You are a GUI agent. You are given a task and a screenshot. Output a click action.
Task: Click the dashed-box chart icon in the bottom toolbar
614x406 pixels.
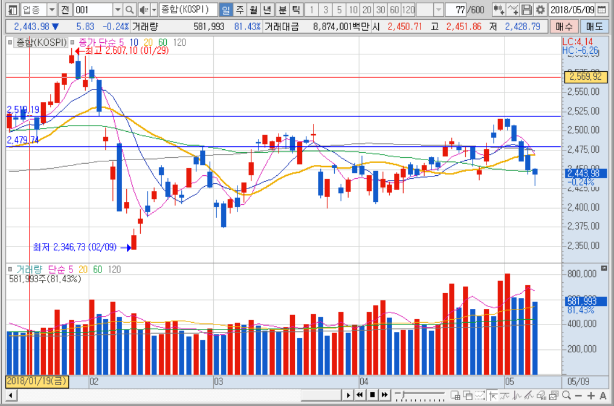pos(480,396)
